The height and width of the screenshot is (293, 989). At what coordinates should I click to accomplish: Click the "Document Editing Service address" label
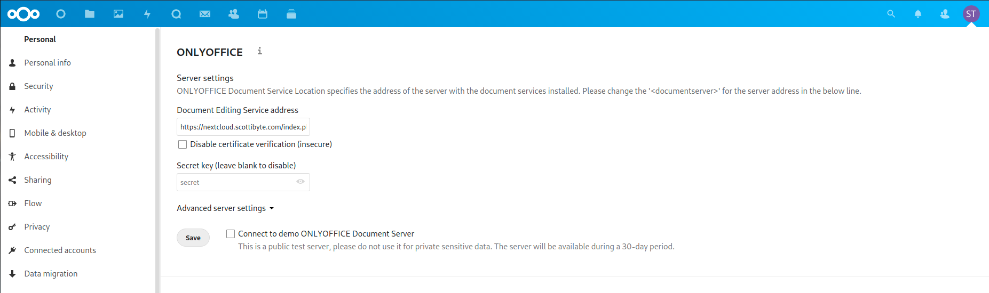238,110
